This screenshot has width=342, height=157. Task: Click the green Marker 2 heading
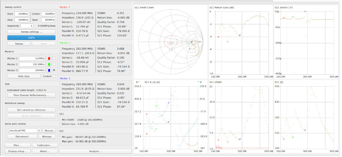tap(65, 43)
